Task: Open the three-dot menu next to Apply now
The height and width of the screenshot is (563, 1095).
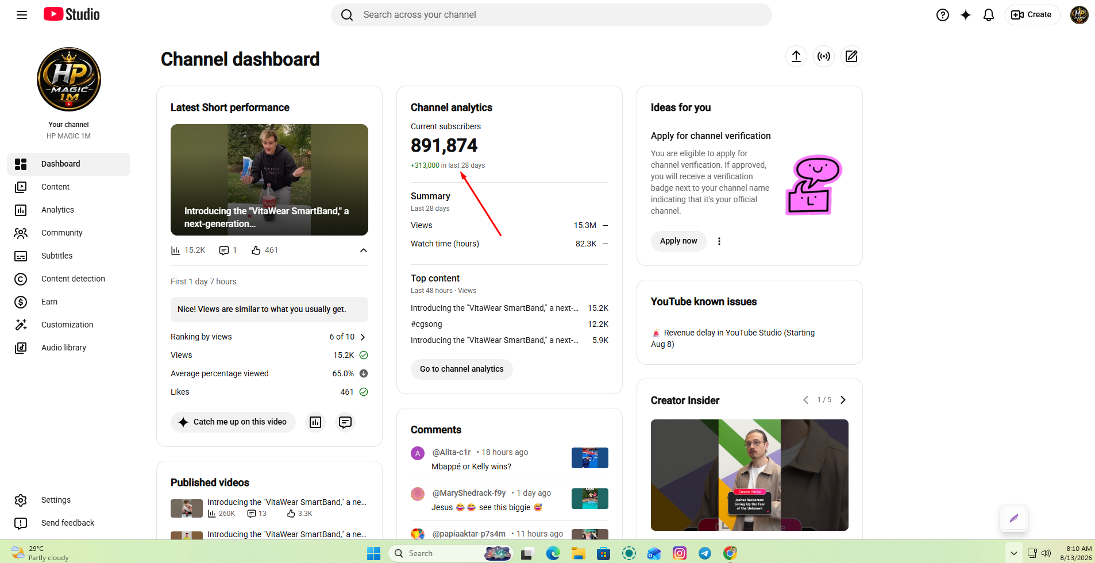Action: tap(719, 241)
